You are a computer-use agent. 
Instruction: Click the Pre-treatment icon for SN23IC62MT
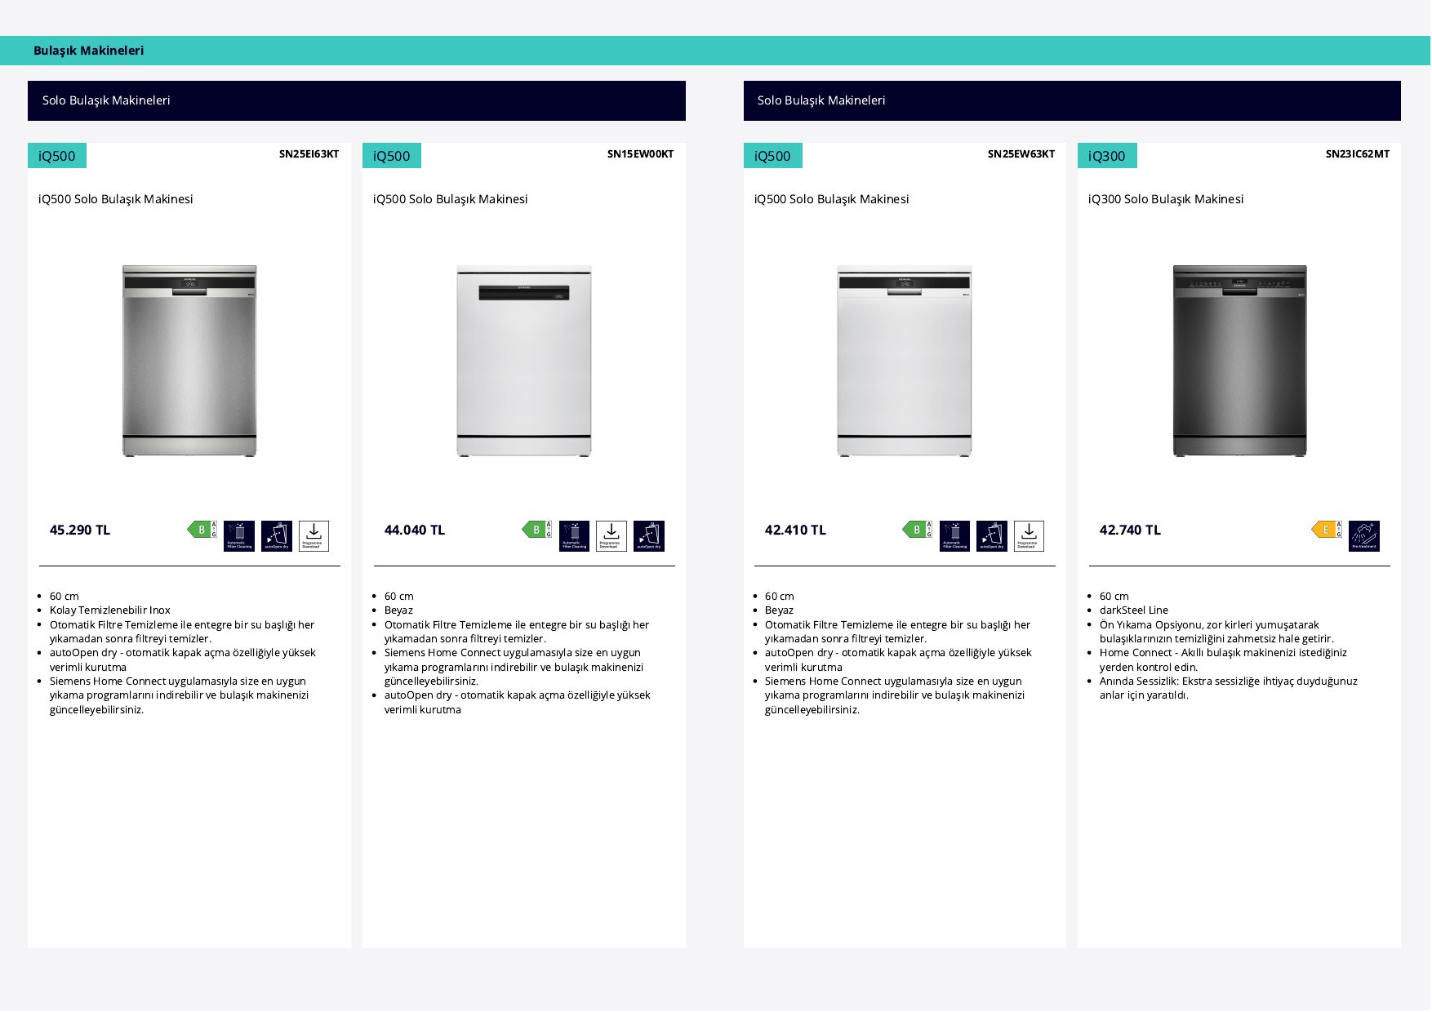1364,536
